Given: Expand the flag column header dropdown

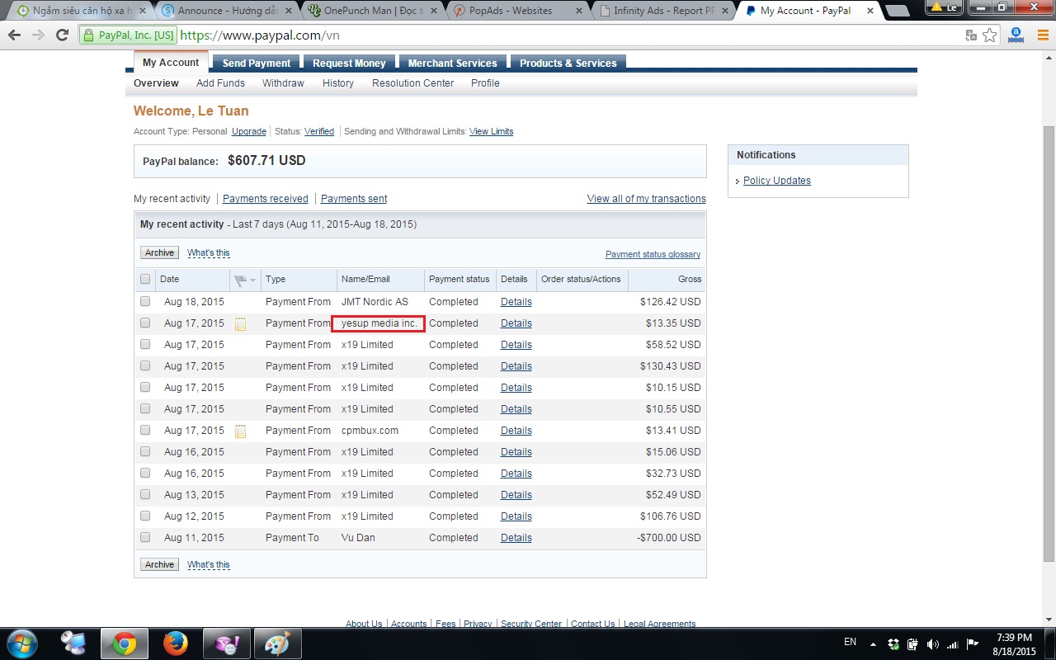Looking at the screenshot, I should click(x=252, y=280).
